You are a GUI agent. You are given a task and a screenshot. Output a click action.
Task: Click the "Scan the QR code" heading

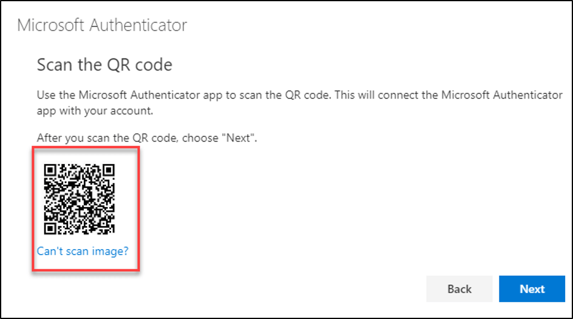(104, 64)
